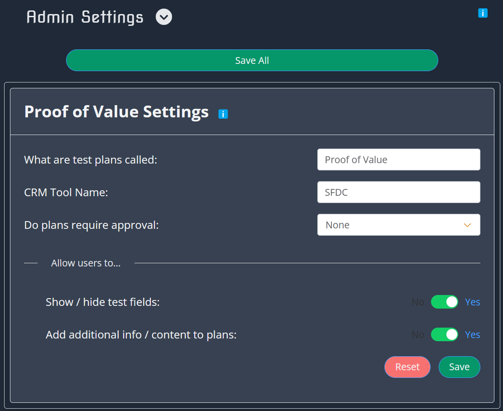Select the SFDC CRM Tool Name field

[x=398, y=192]
